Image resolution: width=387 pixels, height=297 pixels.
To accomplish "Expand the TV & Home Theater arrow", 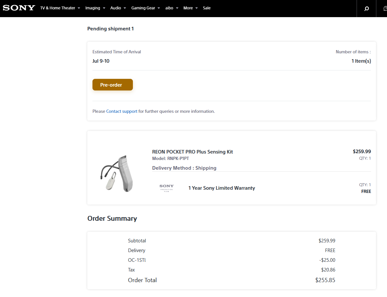I will tap(79, 8).
